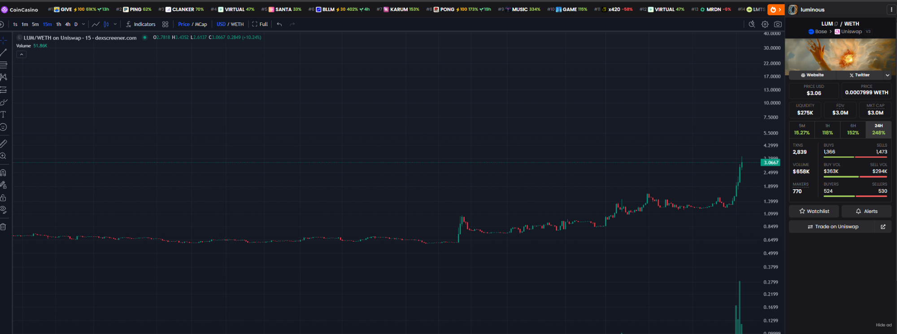
Task: Toggle magnet mode for drawings
Action: pyautogui.click(x=4, y=173)
